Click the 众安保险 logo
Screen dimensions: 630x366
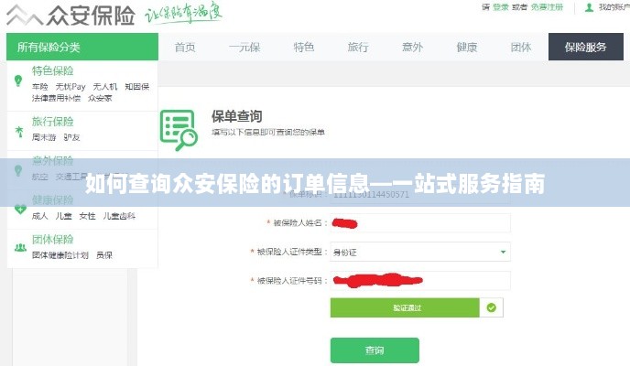(71, 16)
